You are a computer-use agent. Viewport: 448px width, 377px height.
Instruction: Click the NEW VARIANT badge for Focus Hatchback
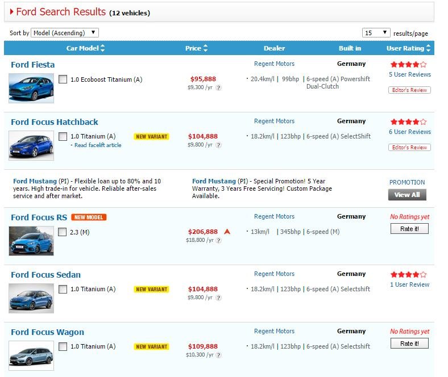151,136
